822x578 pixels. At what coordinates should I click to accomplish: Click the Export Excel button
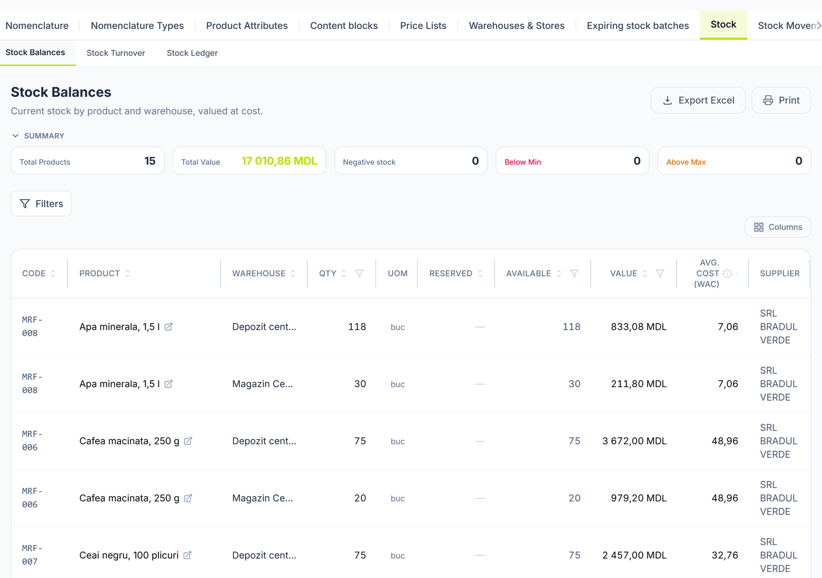pos(698,100)
